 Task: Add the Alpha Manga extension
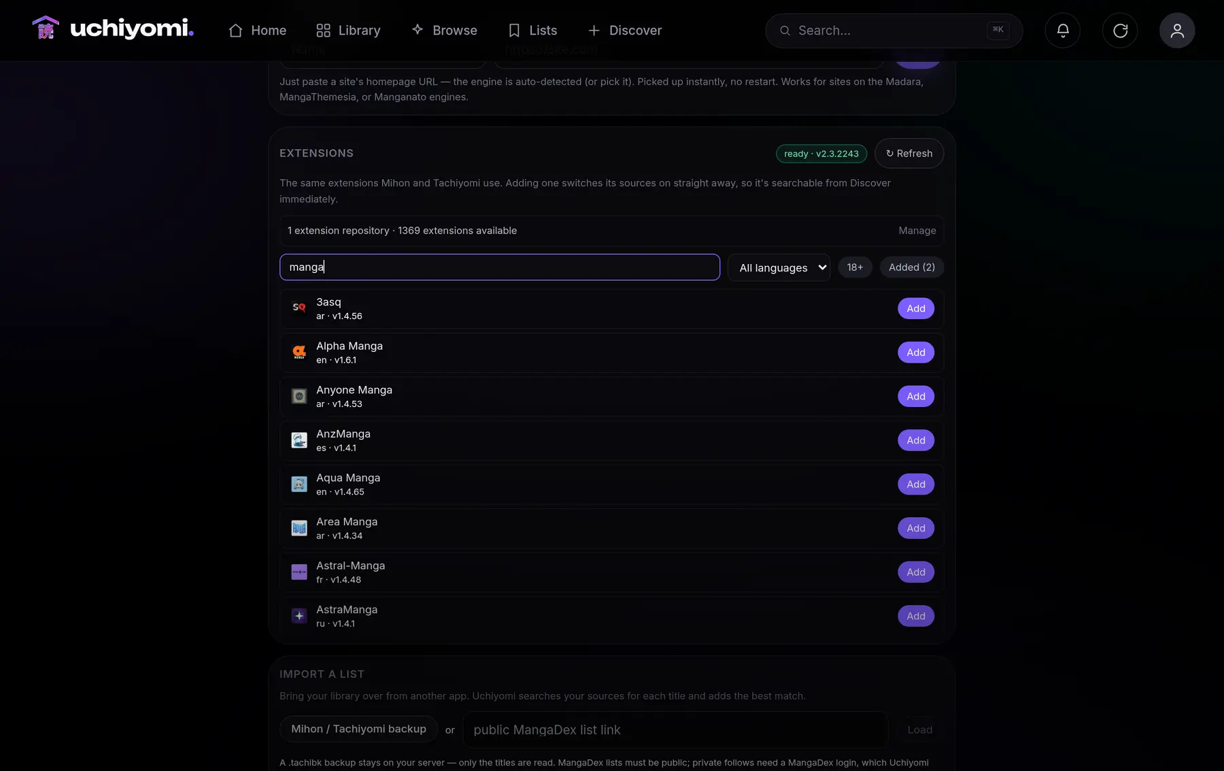coord(916,352)
